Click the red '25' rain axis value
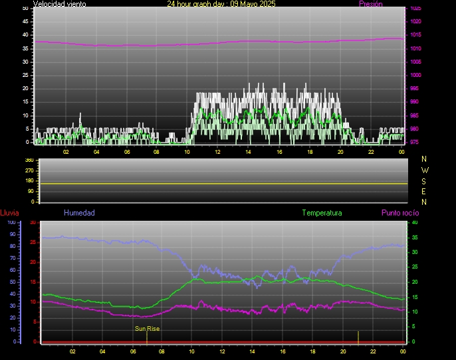 coord(33,242)
